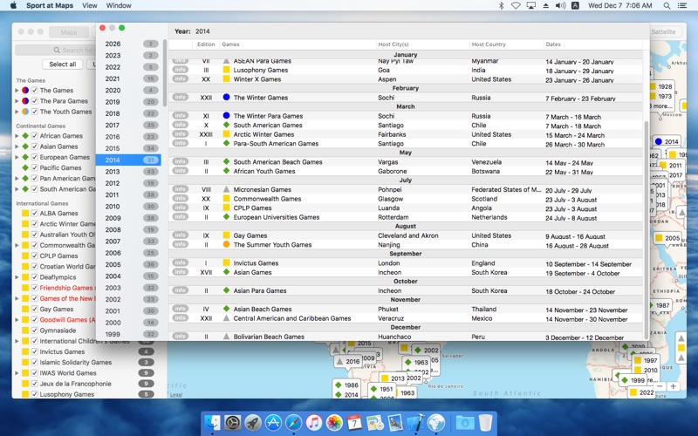The width and height of the screenshot is (698, 436).
Task: Expand the African Games disclosure triangle
Action: [x=17, y=136]
